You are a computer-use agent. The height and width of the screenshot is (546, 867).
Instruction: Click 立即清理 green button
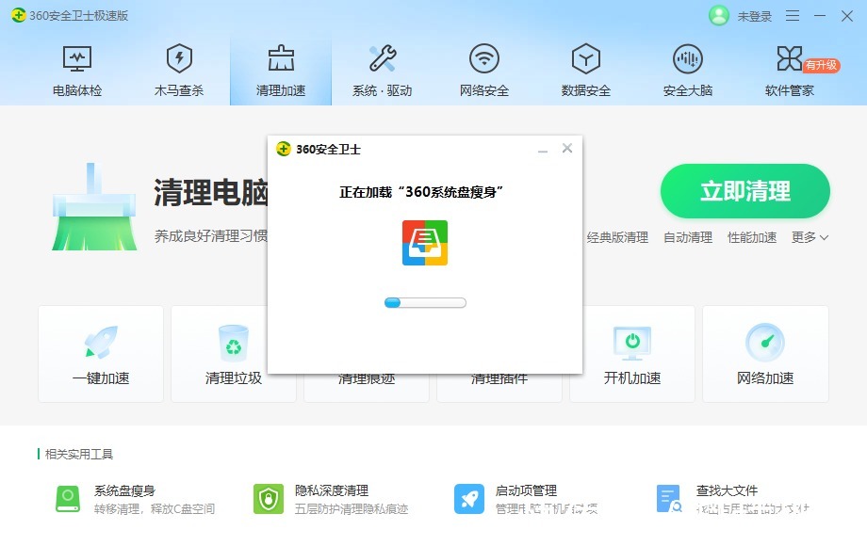(x=744, y=191)
